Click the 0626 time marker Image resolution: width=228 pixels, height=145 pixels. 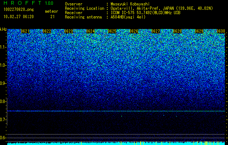click(x=134, y=31)
